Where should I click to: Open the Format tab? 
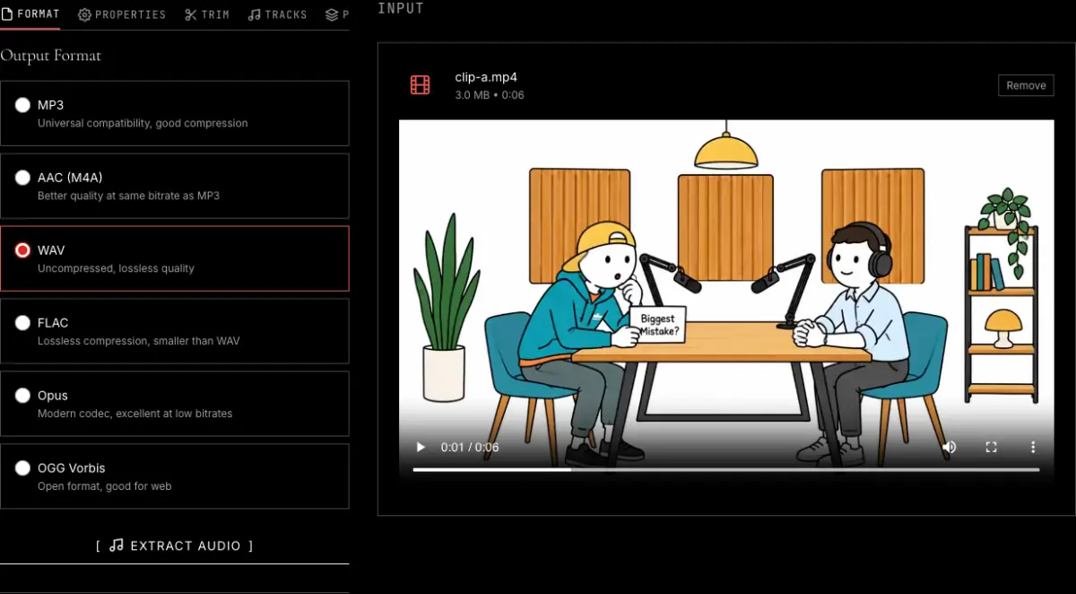(30, 14)
